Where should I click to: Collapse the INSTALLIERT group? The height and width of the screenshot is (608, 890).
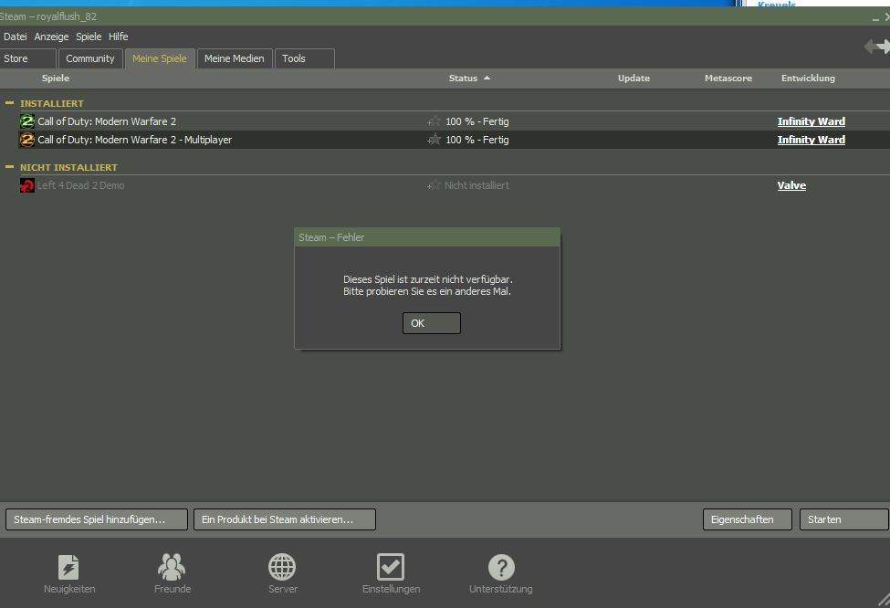click(9, 103)
